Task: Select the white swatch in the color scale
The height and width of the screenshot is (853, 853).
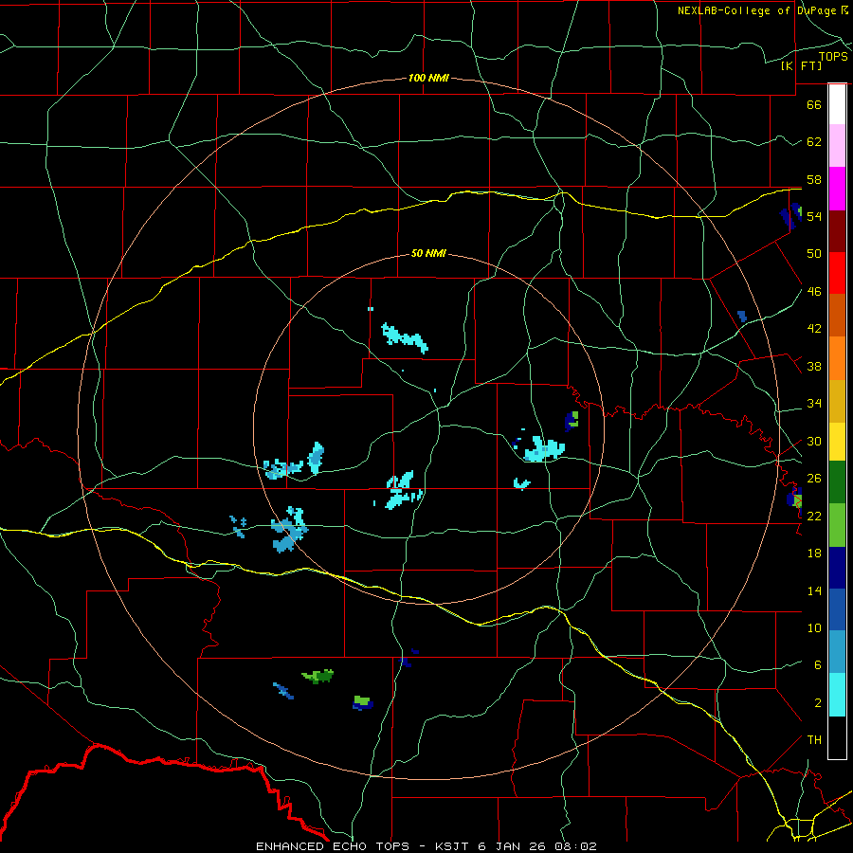Action: coord(837,104)
